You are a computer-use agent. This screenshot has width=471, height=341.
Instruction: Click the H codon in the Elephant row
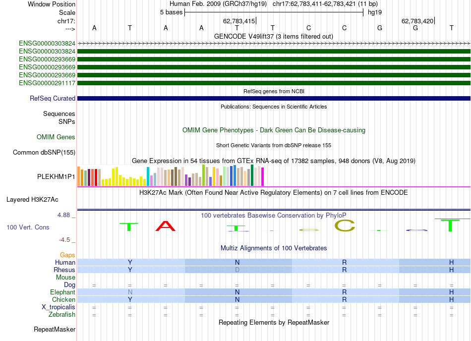click(452, 292)
